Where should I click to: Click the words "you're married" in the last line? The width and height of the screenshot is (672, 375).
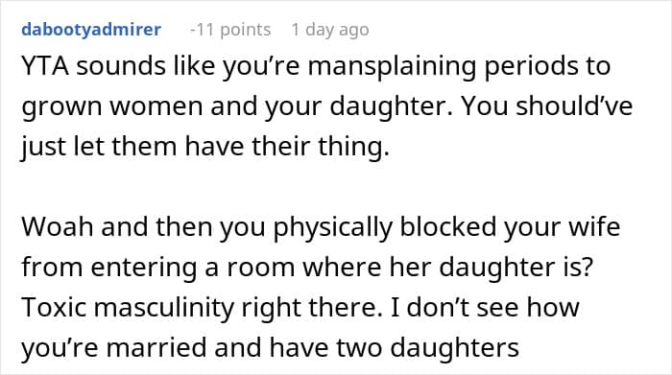[x=114, y=348]
